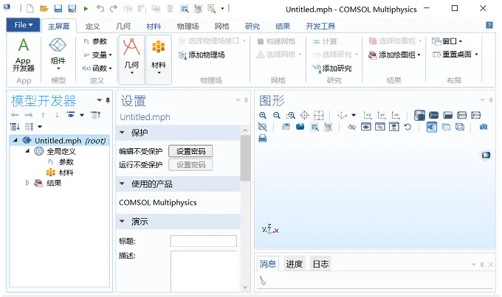
Task: Collapse the Untitled.mph root node
Action: coord(15,140)
